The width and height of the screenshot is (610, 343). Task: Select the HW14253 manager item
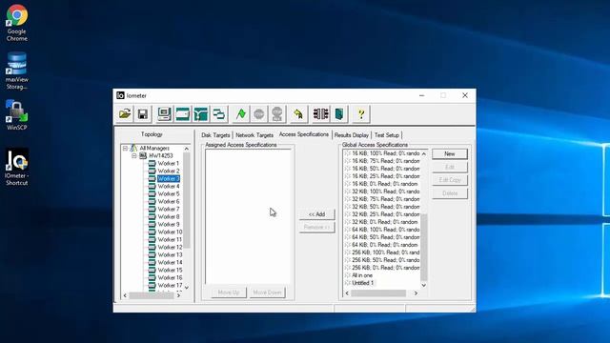point(161,156)
